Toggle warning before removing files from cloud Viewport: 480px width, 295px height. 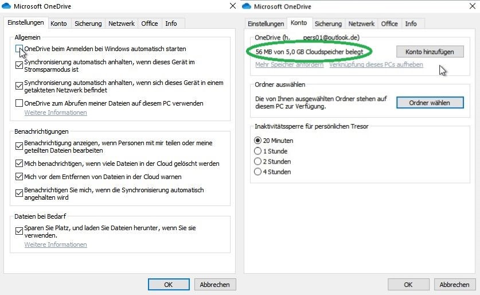click(x=19, y=176)
